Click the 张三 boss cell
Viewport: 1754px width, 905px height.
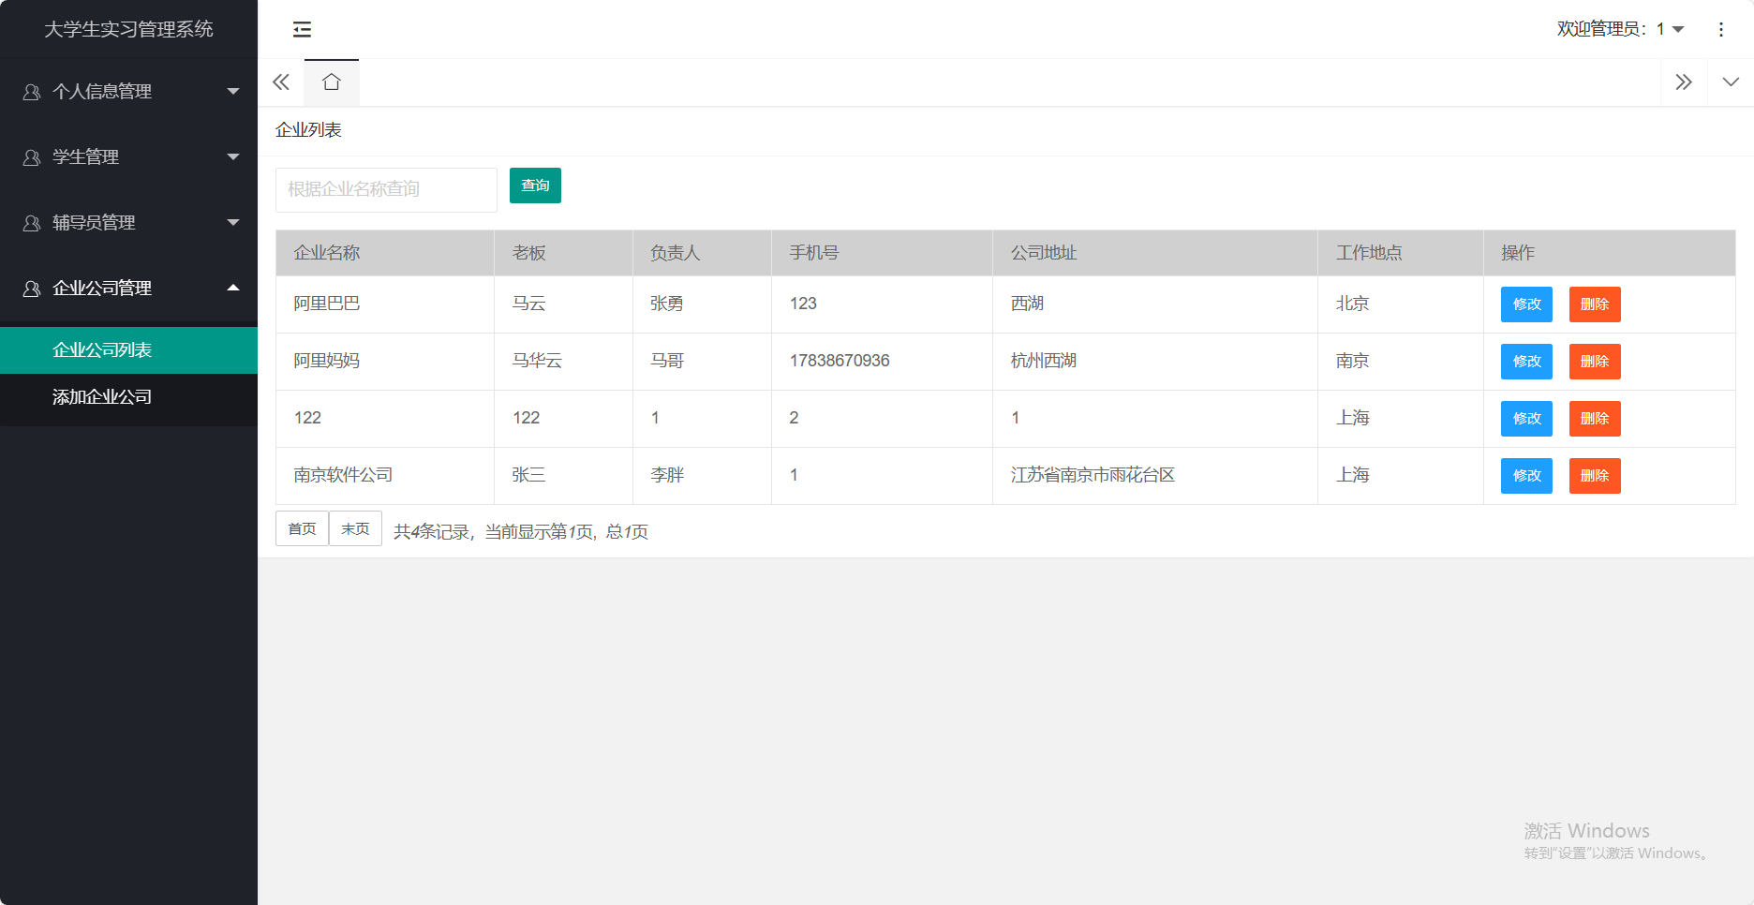563,476
